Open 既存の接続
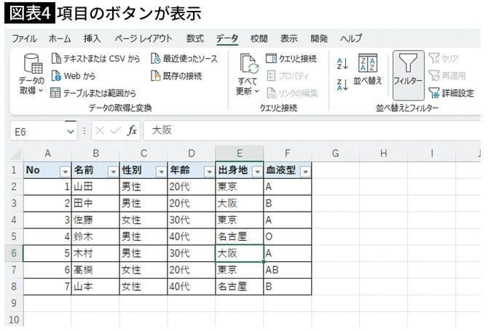This screenshot has height=331, width=488. pyautogui.click(x=176, y=76)
